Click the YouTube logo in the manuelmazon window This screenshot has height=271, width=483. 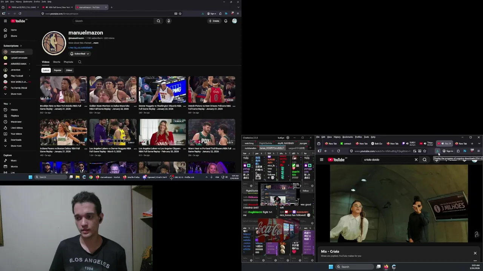(x=18, y=21)
